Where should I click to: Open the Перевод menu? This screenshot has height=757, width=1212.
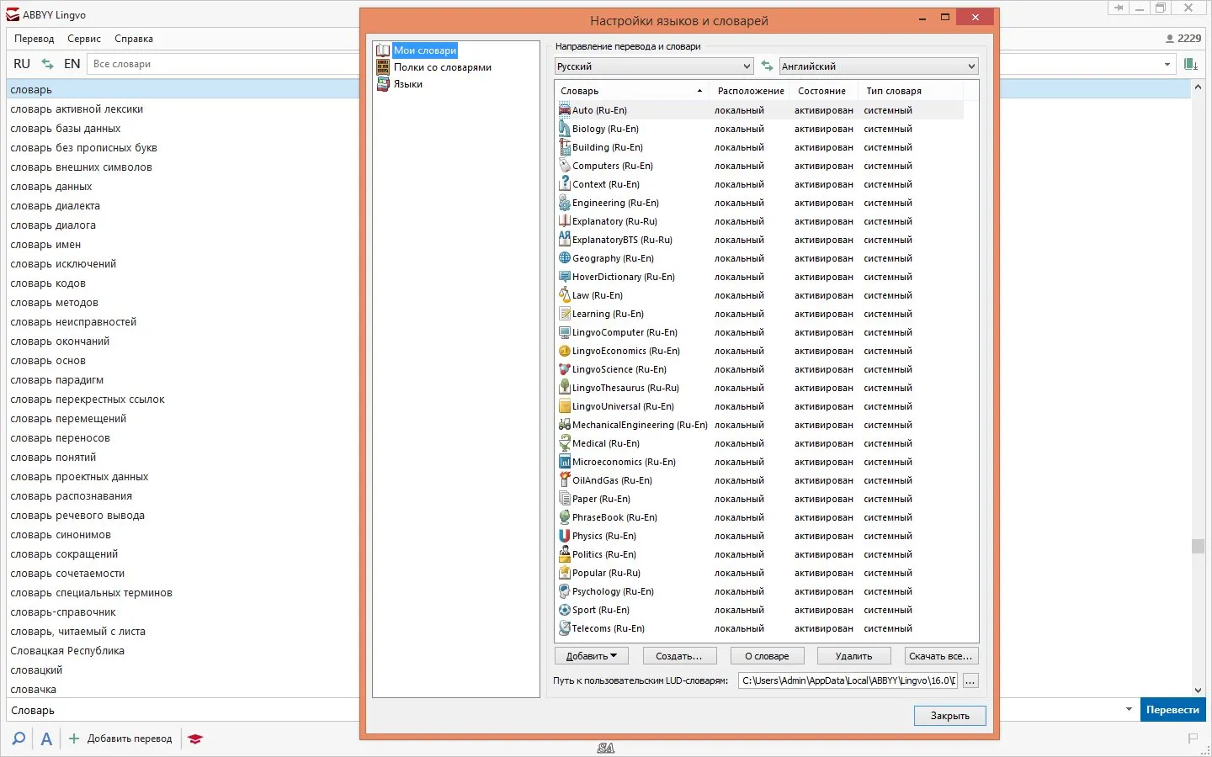[x=35, y=39]
